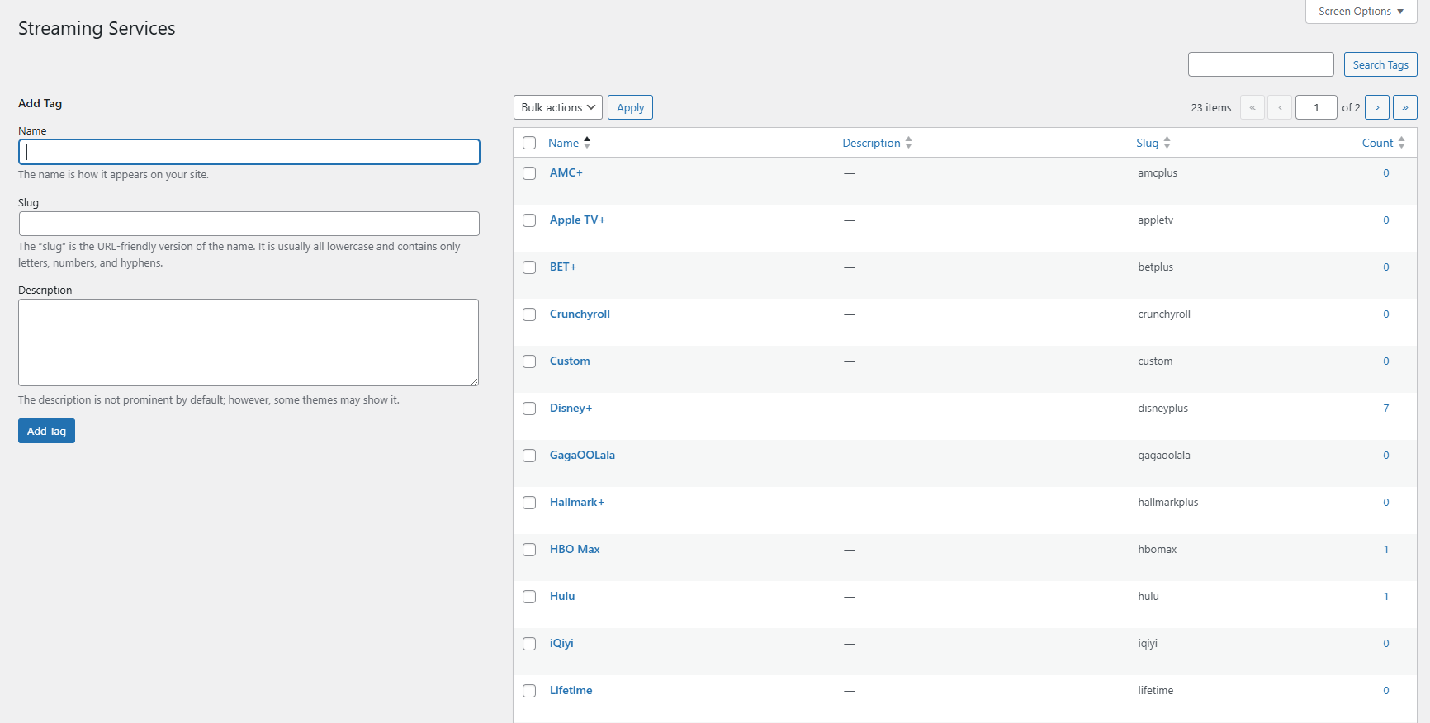Select the HBO Max row checkbox
Viewport: 1430px width, 723px height.
[529, 550]
